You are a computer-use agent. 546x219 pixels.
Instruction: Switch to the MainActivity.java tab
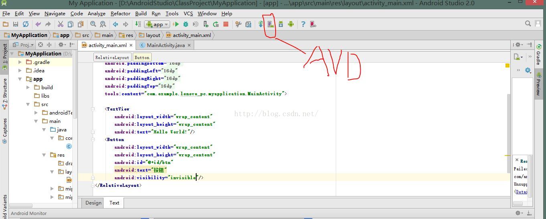pos(165,45)
